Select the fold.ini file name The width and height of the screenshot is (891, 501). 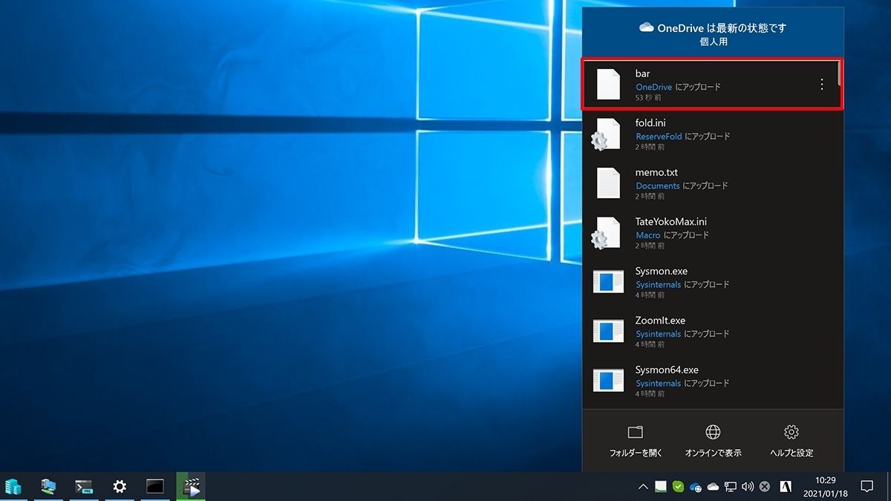pos(651,123)
